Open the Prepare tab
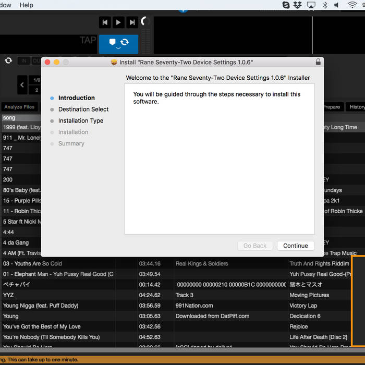This screenshot has height=365, width=365. point(331,107)
